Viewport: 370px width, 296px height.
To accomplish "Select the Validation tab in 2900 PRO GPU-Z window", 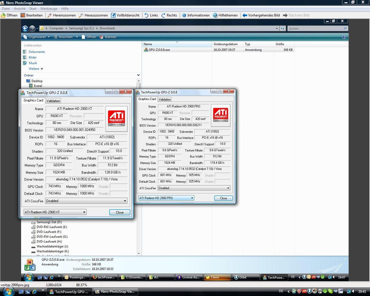I will pyautogui.click(x=164, y=99).
